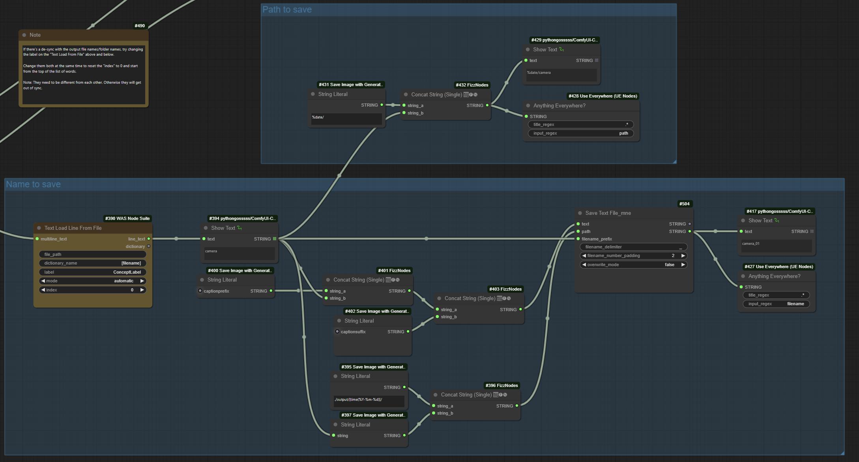Collapse the captionsuffix String Literal node

coord(339,321)
